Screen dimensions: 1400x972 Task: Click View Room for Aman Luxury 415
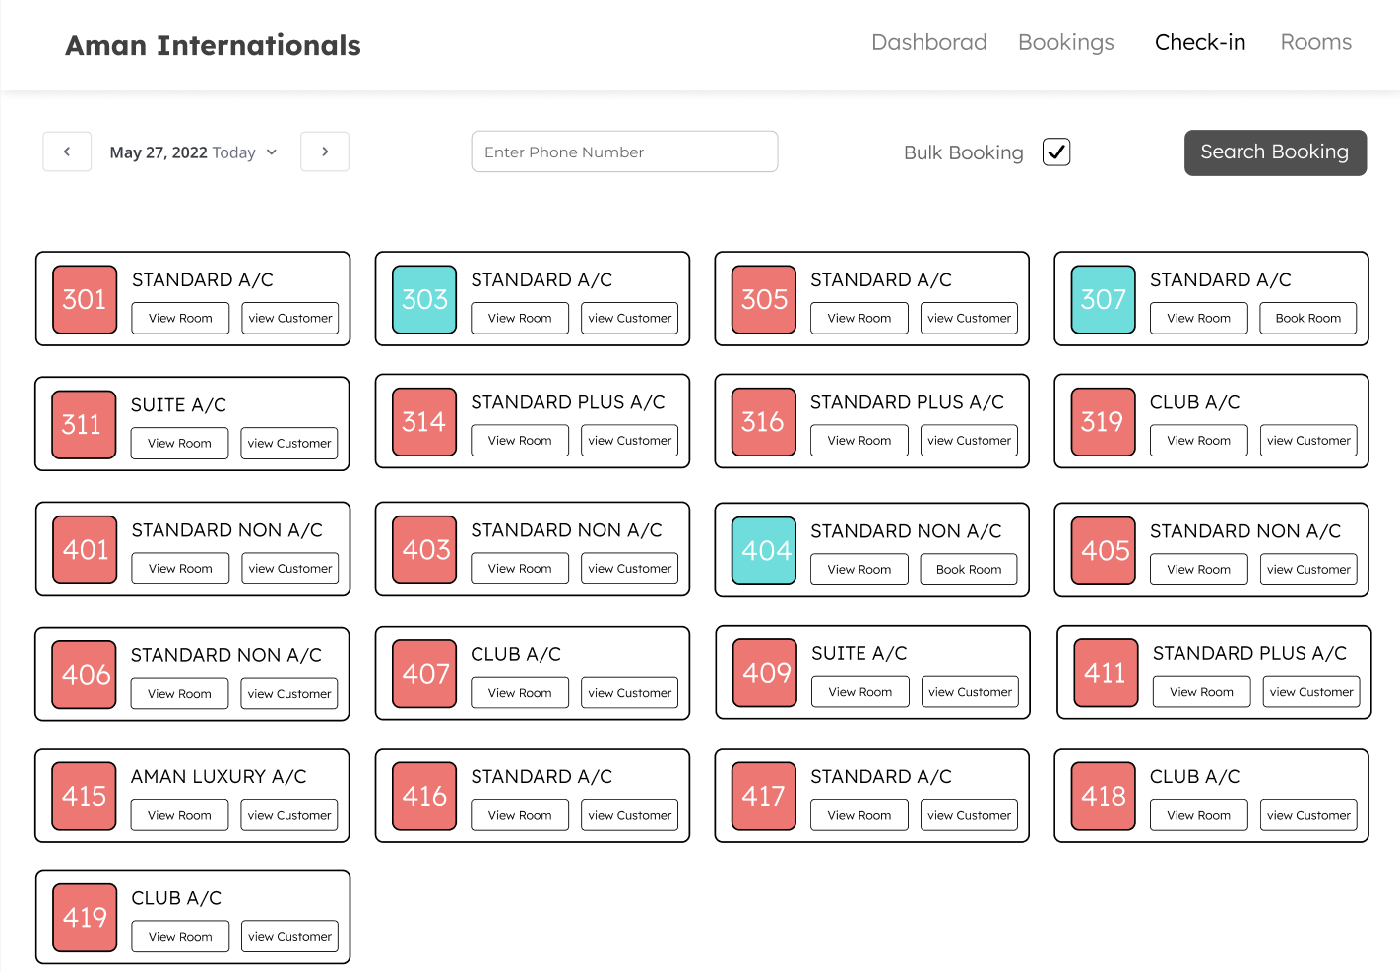179,815
